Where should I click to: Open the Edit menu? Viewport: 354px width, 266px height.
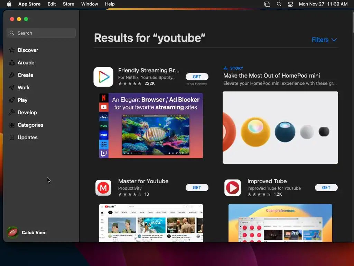pos(52,4)
